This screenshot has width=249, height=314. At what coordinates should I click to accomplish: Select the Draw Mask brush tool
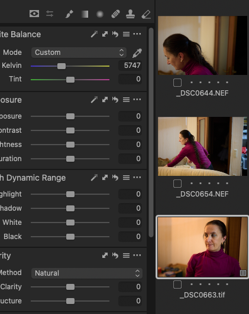(x=69, y=14)
